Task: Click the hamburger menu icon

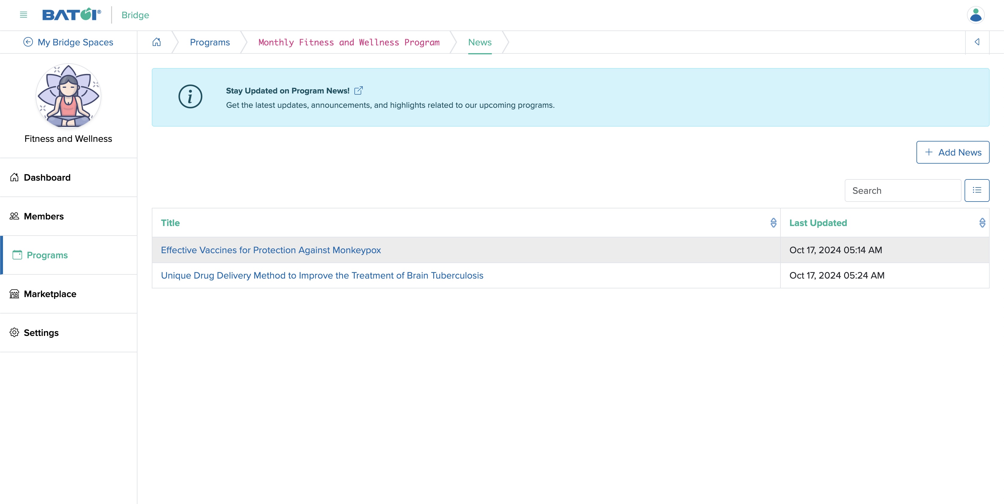Action: click(23, 14)
